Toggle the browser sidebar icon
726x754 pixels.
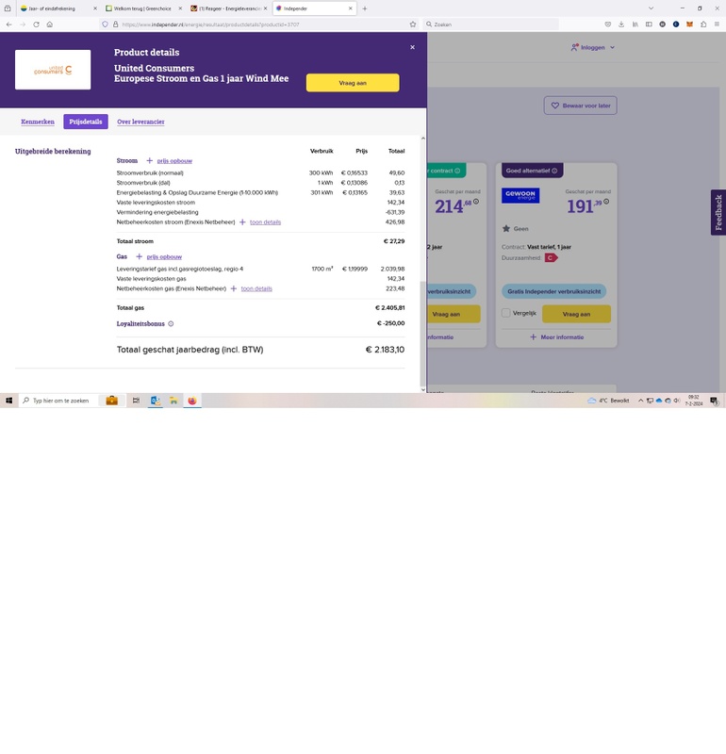point(649,25)
